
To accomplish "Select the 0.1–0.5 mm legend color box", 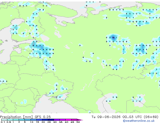I will (4, 120).
